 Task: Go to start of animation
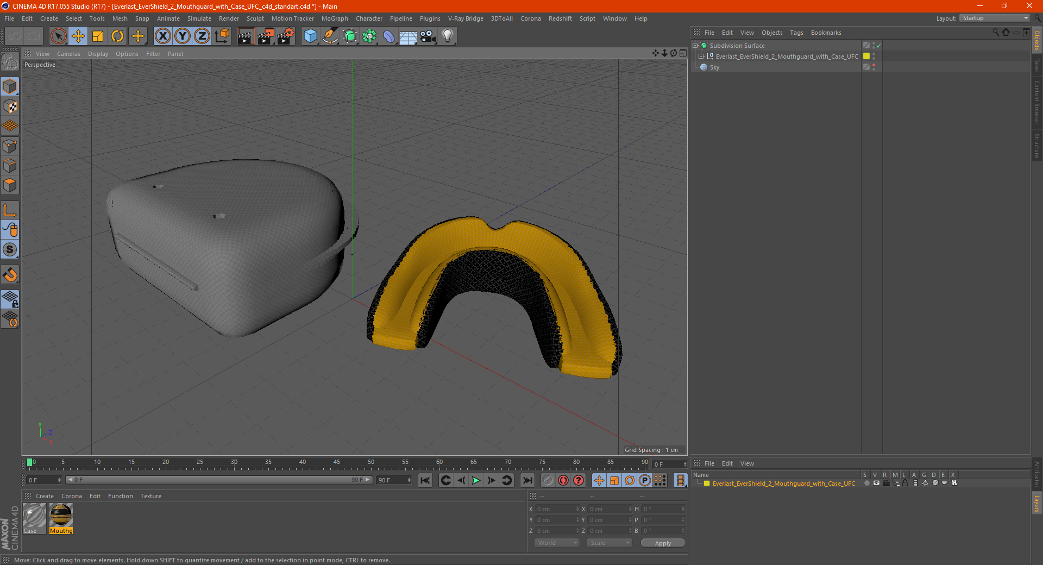[425, 480]
